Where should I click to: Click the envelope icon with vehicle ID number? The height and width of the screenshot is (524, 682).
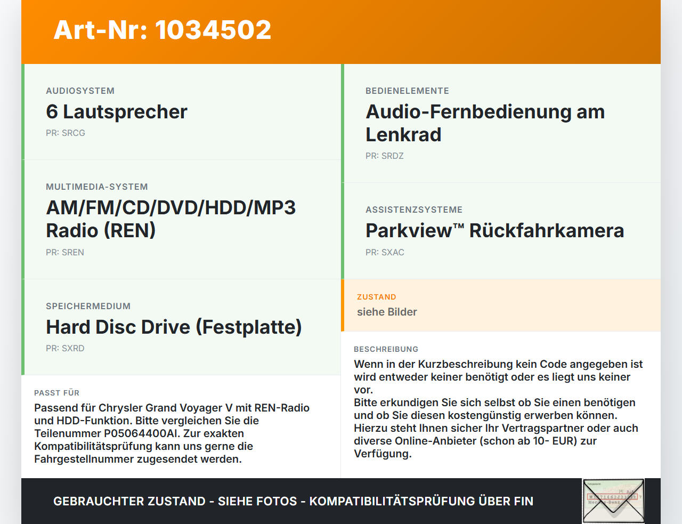pos(613,501)
